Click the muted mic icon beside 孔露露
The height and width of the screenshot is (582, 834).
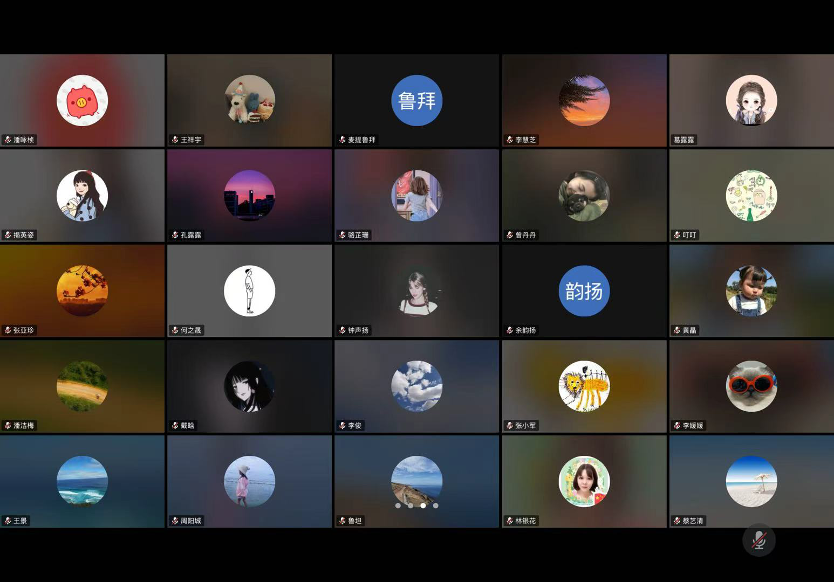point(175,235)
